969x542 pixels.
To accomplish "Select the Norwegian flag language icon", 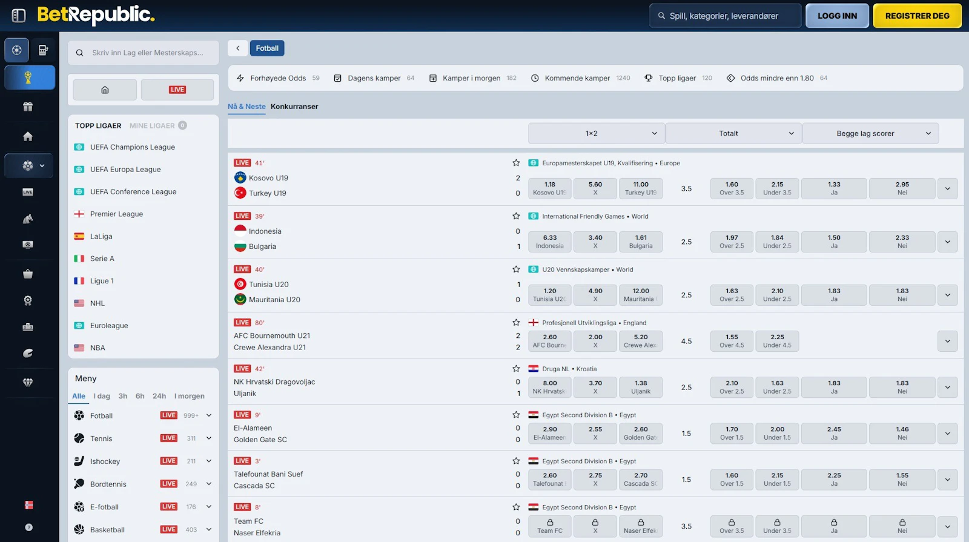I will pyautogui.click(x=28, y=505).
